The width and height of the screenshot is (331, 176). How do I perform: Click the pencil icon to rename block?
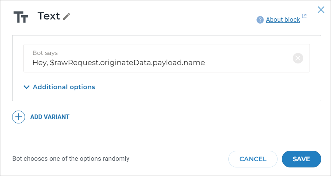point(67,16)
